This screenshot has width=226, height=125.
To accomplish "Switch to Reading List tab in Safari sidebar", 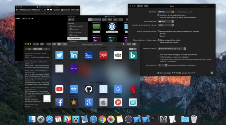I will pyautogui.click(x=38, y=49).
